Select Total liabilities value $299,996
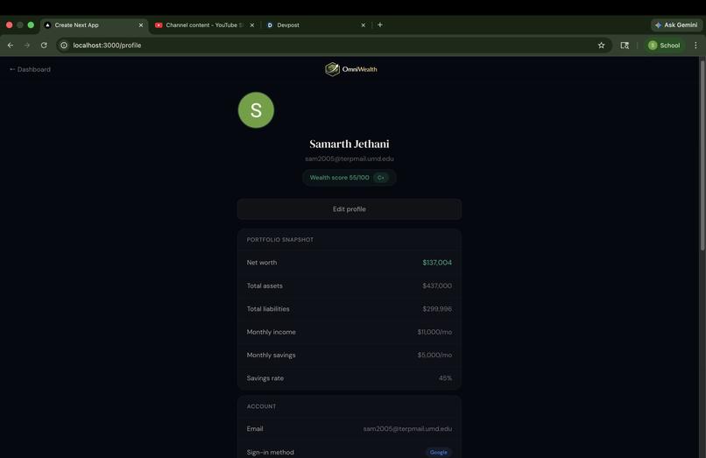Viewport: 706px width, 458px height. [x=437, y=309]
